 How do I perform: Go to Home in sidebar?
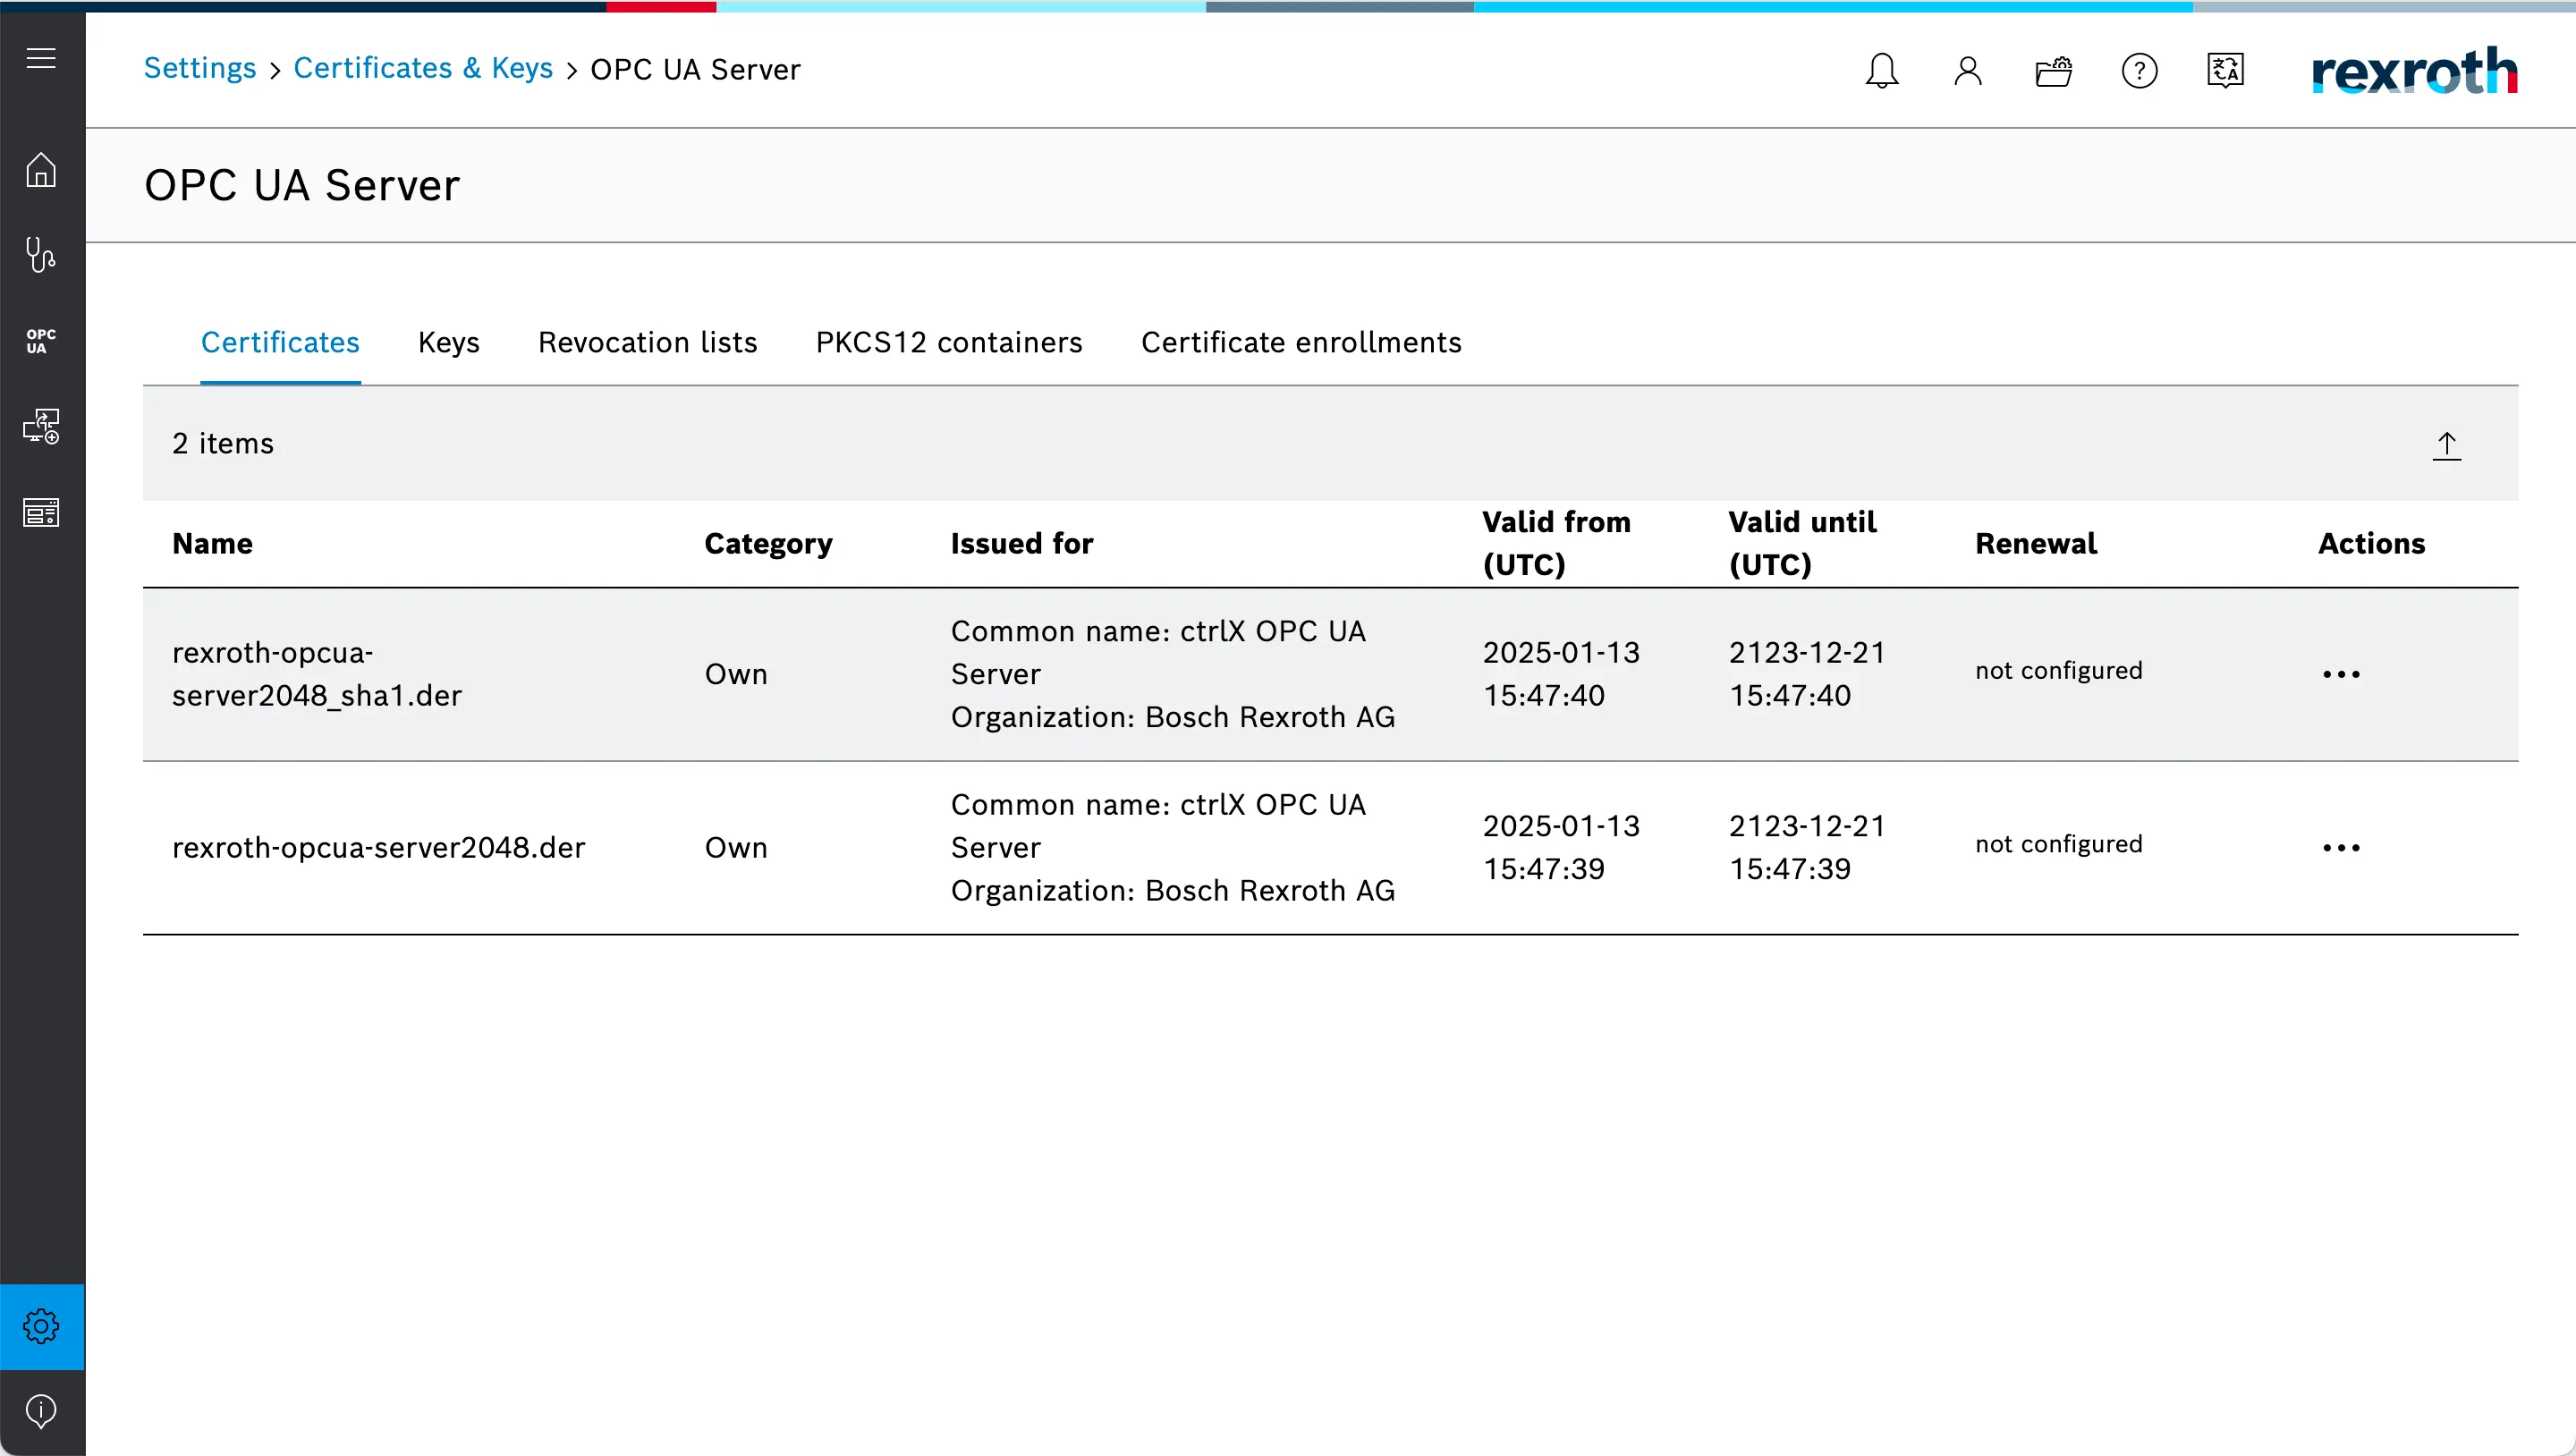click(x=41, y=170)
